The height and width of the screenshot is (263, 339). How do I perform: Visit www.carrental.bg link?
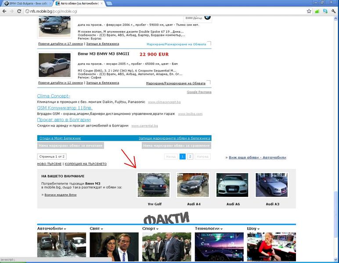[x=144, y=126]
